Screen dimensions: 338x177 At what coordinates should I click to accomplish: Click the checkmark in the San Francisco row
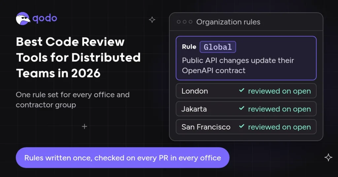click(x=242, y=126)
